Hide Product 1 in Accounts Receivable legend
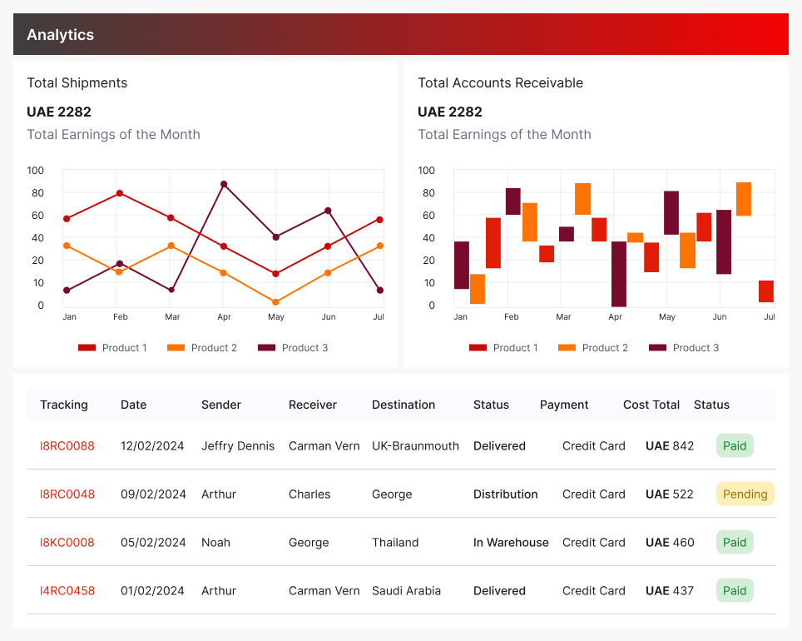This screenshot has width=802, height=641. pyautogui.click(x=503, y=348)
